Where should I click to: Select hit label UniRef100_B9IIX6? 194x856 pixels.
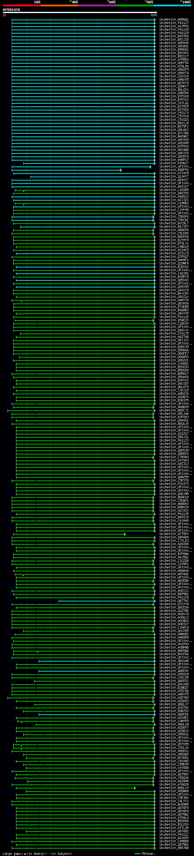pyautogui.click(x=174, y=39)
